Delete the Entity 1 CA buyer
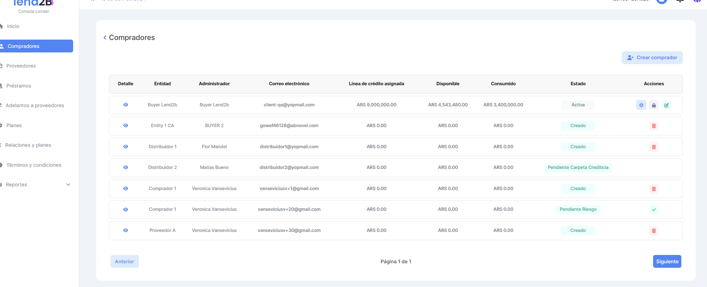The height and width of the screenshot is (287, 707). pos(654,126)
